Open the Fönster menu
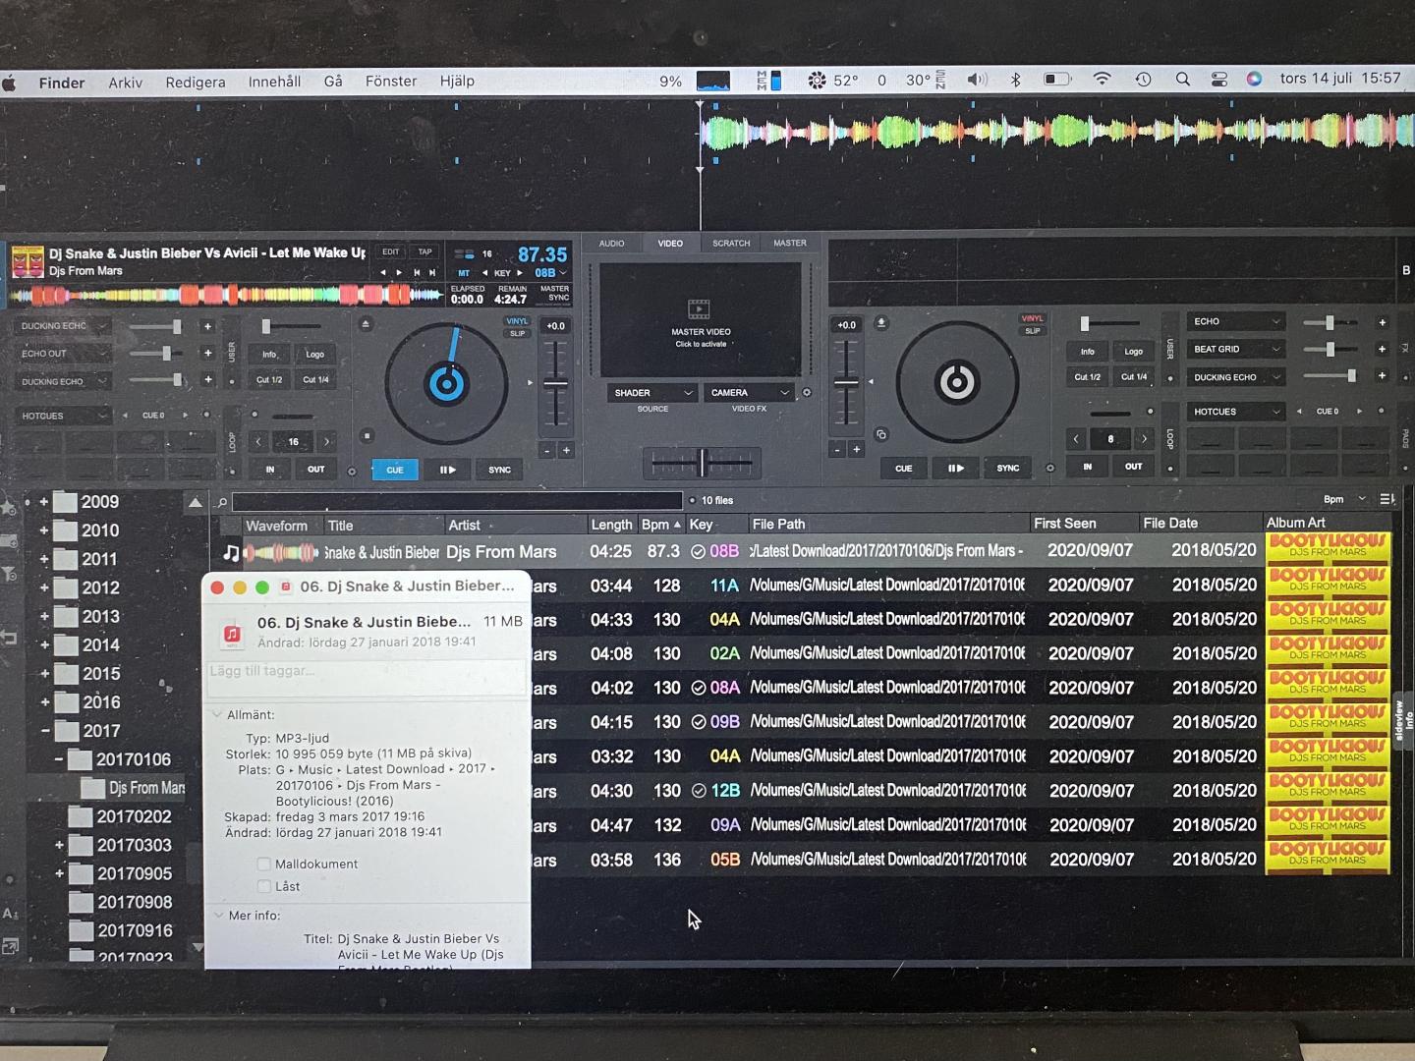Screen dimensions: 1415x1061 tap(391, 82)
